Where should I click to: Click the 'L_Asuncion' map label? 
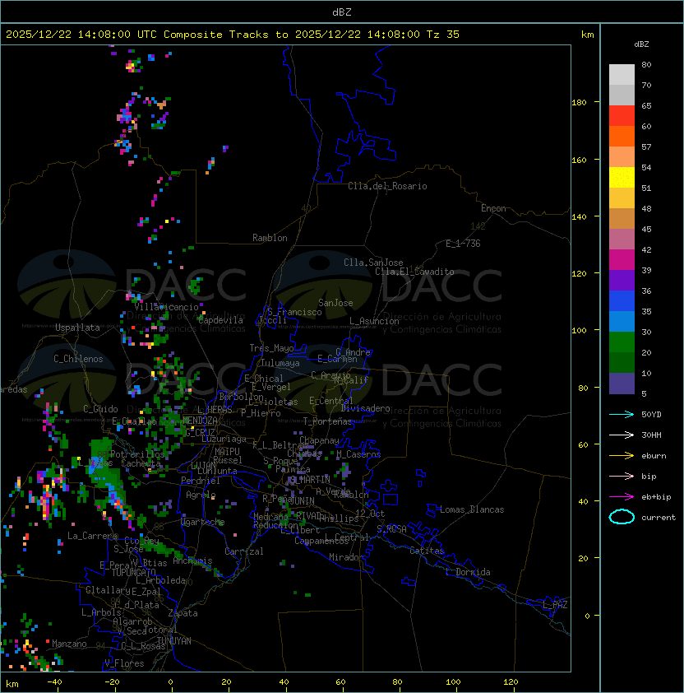pos(374,321)
